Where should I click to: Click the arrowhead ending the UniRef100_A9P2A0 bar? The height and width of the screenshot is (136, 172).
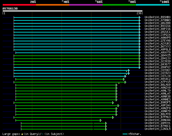[119, 106]
